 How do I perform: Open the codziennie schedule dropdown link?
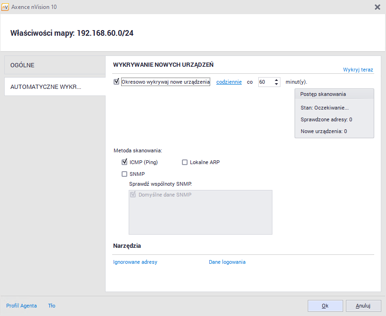pyautogui.click(x=229, y=82)
